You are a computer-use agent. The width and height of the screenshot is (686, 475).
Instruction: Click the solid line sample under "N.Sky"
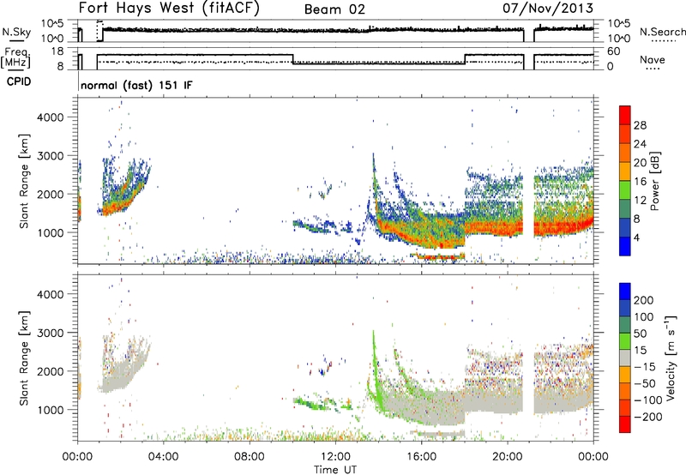16,41
